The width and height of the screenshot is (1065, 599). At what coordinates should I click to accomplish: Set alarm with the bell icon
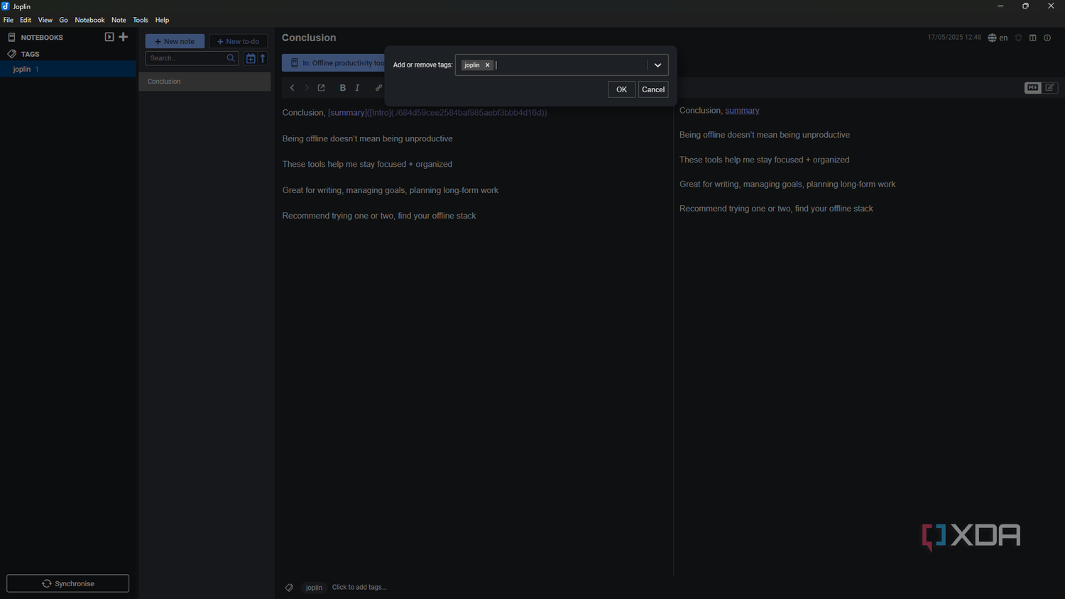(x=1018, y=38)
